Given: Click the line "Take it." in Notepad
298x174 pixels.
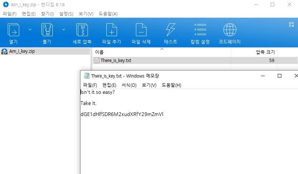Looking at the screenshot, I should tap(89, 103).
